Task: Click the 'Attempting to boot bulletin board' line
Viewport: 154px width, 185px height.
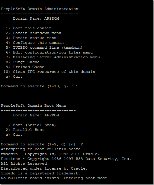Action: 44,149
